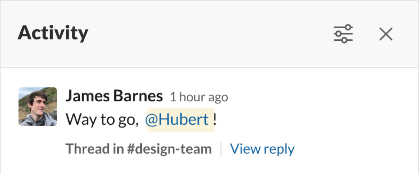Open the Activity filter options icon
419x174 pixels.
343,34
